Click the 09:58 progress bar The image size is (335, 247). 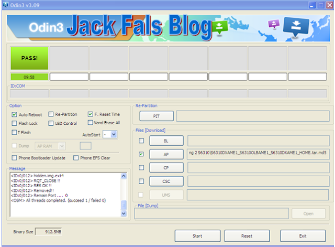[x=29, y=77]
